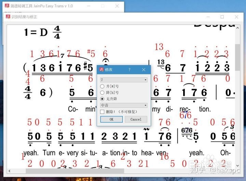Open the note number dropdown showing 7
Viewport: 246px width, 181px height.
[x=124, y=80]
